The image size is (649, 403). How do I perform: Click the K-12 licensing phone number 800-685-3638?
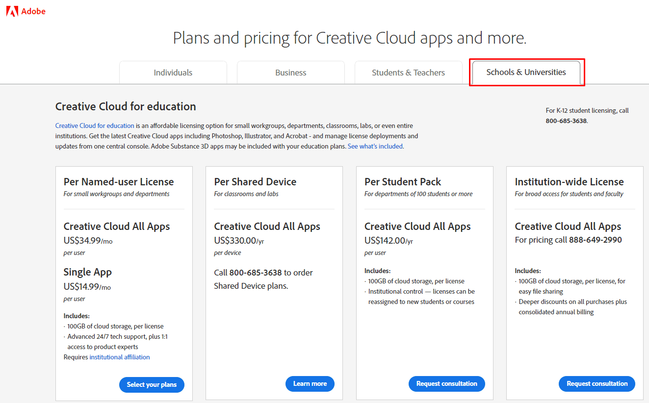pyautogui.click(x=566, y=121)
